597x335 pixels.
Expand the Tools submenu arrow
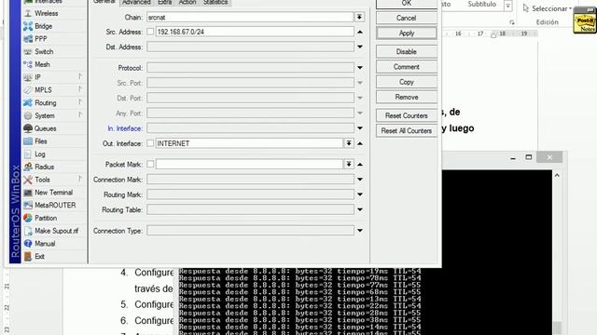click(80, 179)
